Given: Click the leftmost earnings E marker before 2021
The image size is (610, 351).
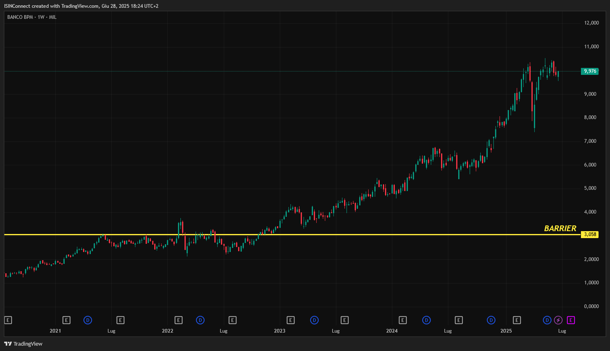Looking at the screenshot, I should (x=8, y=320).
